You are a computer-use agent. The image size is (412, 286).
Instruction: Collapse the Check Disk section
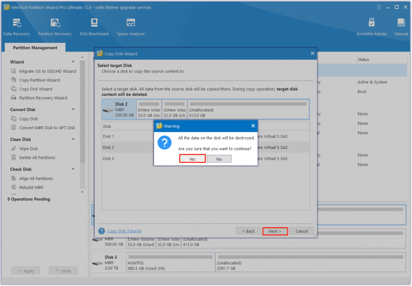[x=73, y=169]
